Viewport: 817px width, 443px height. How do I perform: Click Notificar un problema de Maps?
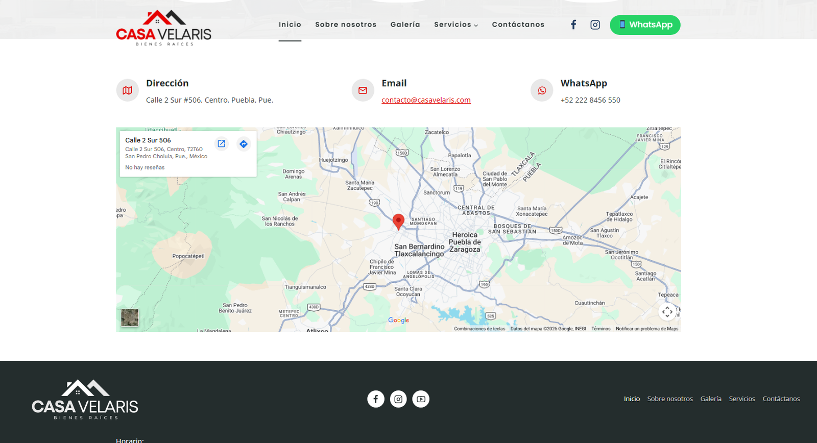coord(647,329)
